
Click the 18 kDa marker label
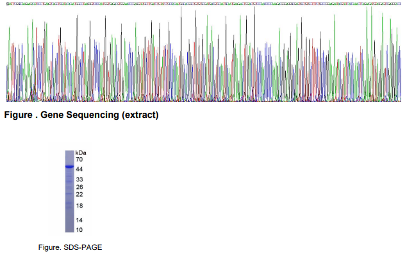pos(79,206)
